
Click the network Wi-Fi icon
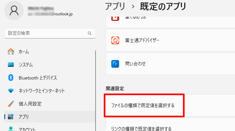pyautogui.click(x=11, y=91)
